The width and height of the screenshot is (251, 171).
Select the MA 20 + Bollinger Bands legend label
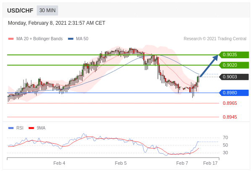click(39, 39)
